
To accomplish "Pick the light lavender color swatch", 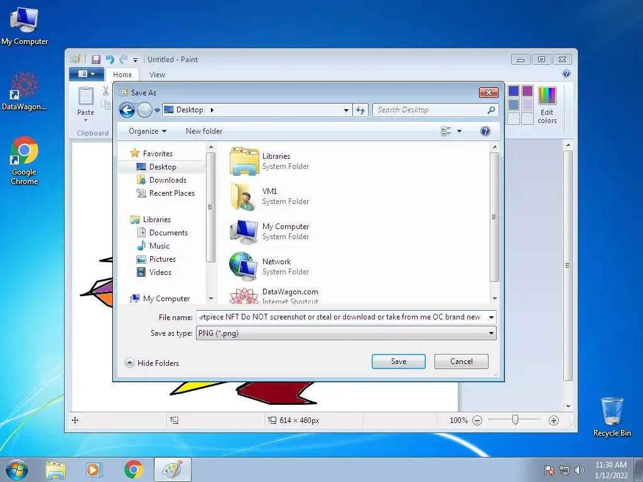I will point(527,105).
